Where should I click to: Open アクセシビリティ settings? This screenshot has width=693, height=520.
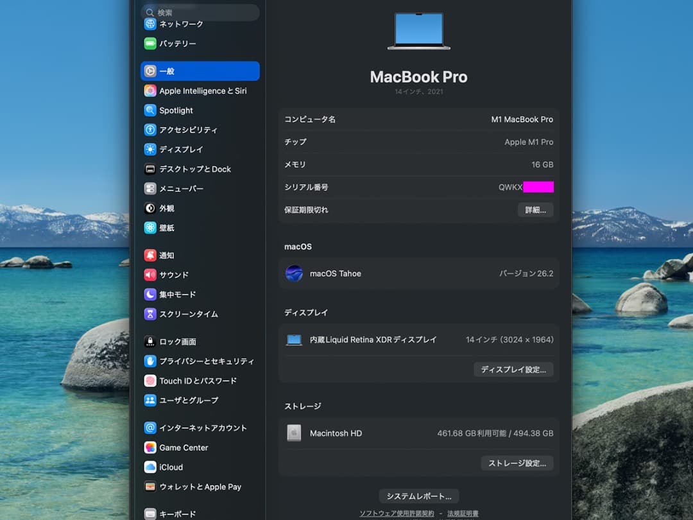[150, 130]
